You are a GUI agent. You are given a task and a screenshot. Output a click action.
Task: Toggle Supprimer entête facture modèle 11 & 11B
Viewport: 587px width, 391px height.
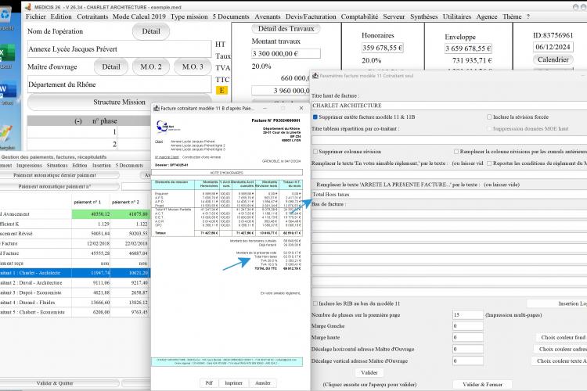[x=315, y=117]
